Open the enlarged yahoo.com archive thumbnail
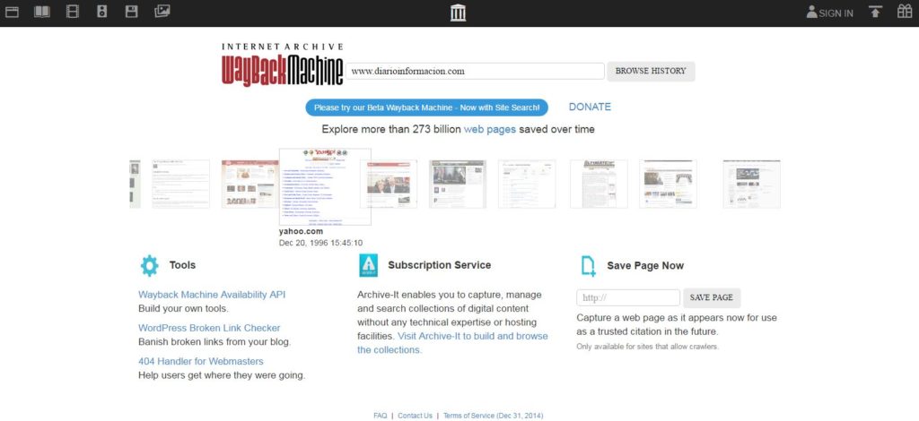 click(x=325, y=186)
